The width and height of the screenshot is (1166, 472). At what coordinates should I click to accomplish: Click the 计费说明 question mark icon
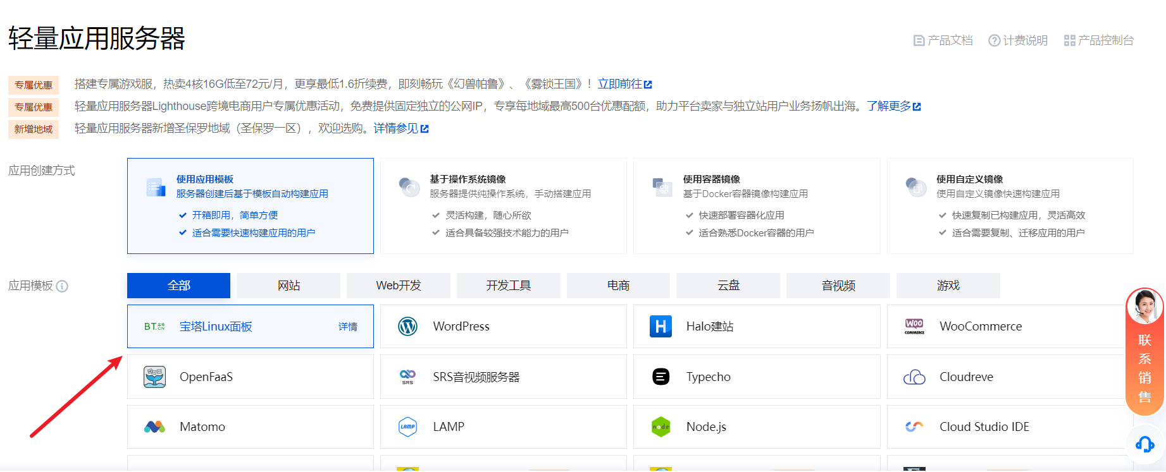[x=994, y=40]
